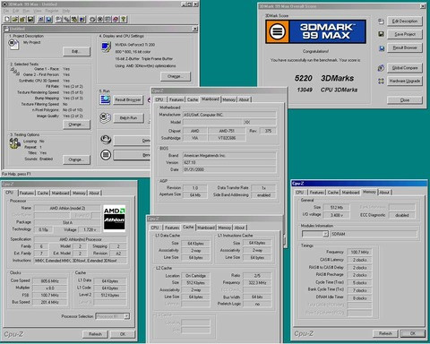Click Change button under Selected Tests
The image size is (430, 344).
(x=76, y=125)
